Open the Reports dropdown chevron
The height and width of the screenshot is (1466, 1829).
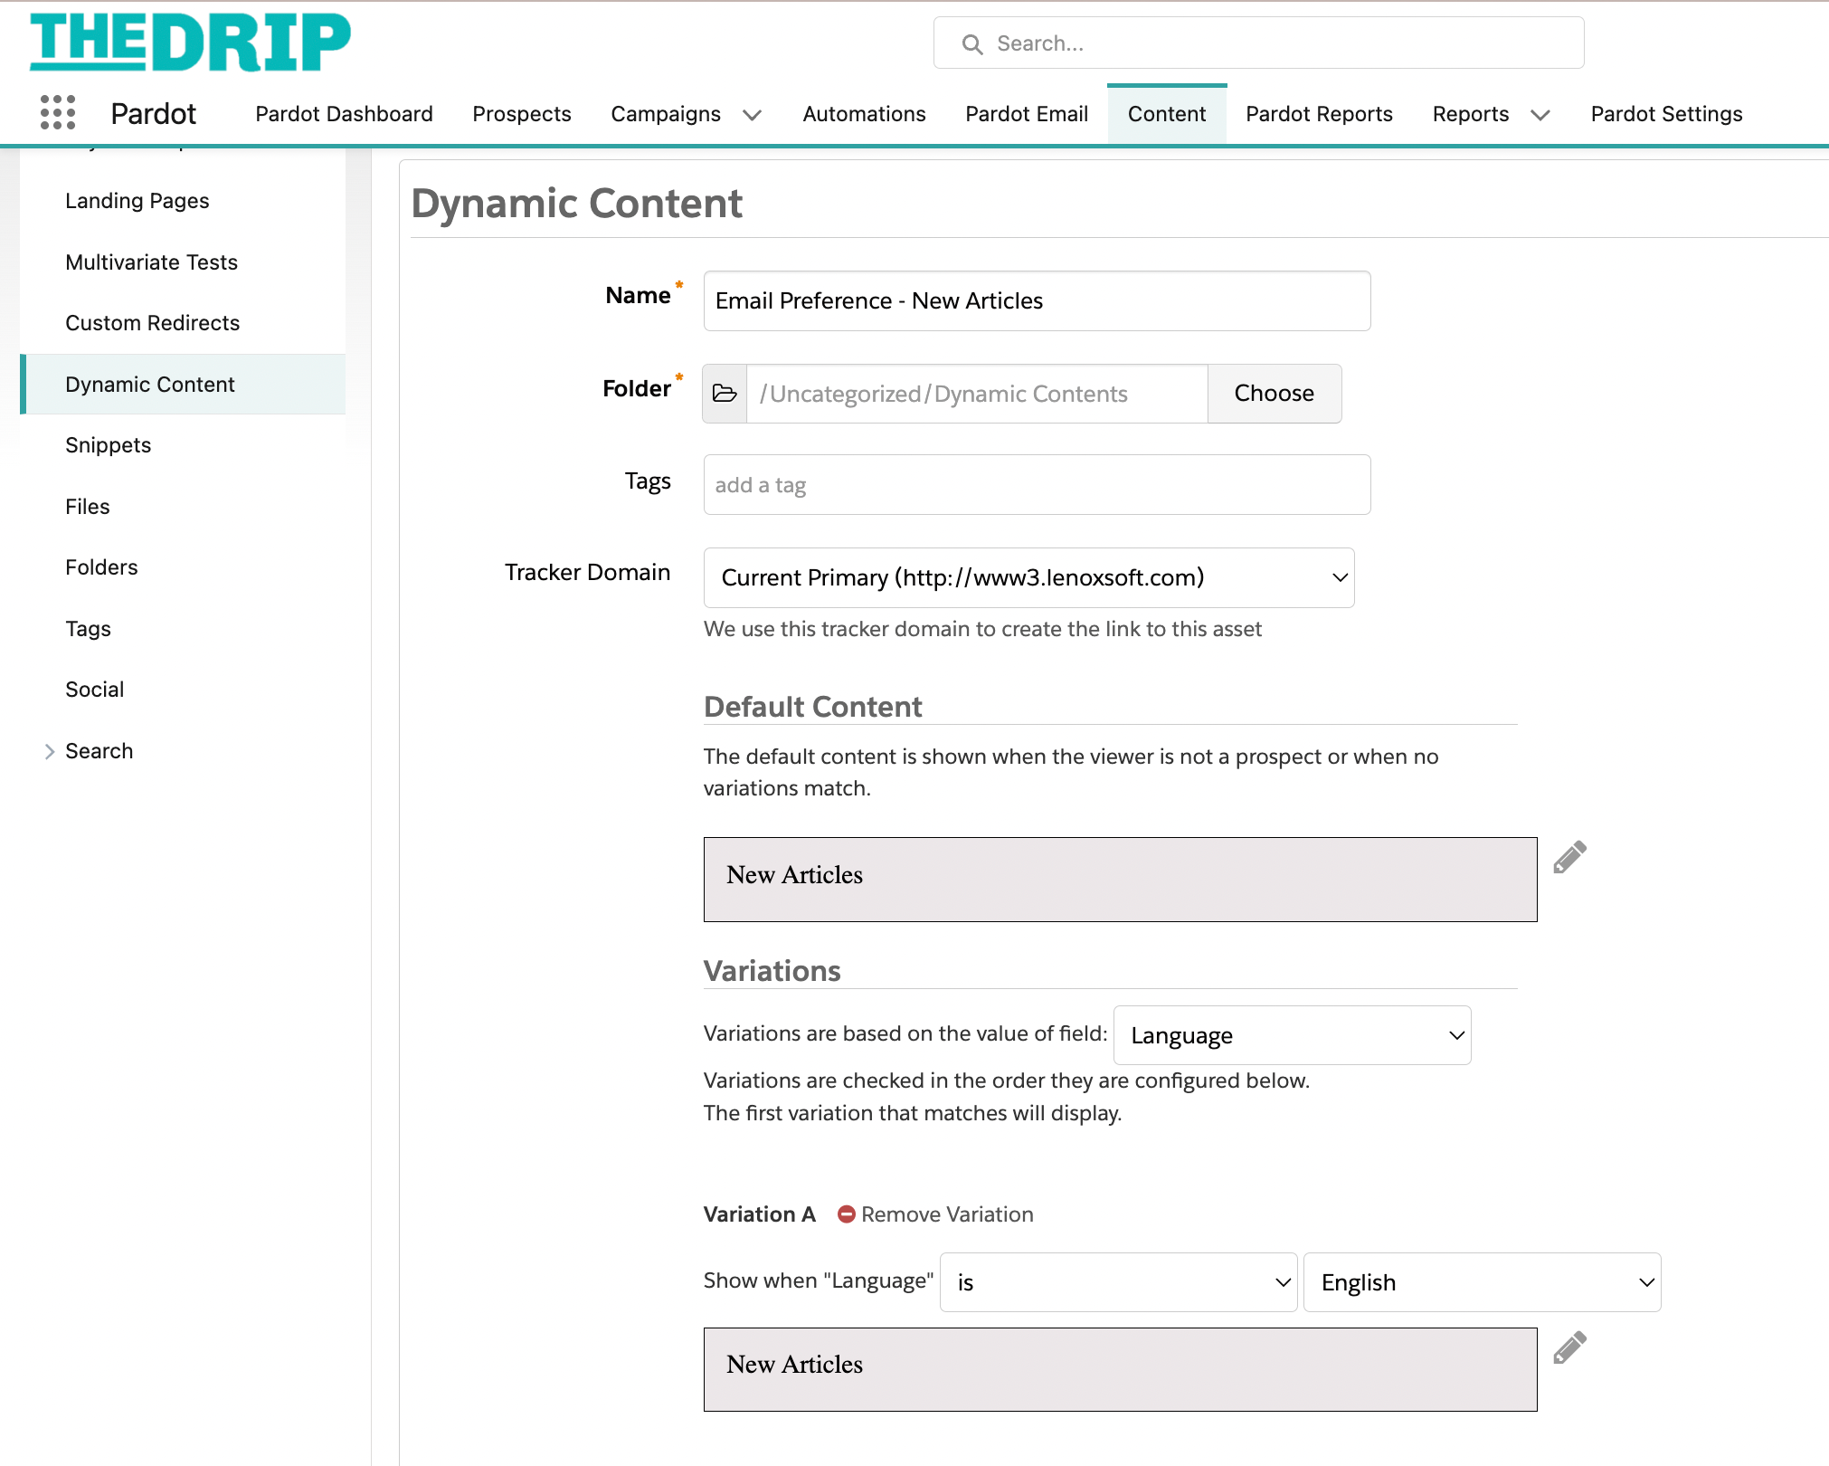click(1540, 115)
